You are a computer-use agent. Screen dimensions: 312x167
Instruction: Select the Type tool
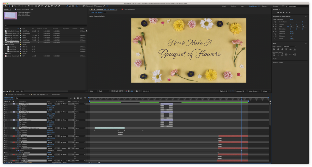click(41, 6)
